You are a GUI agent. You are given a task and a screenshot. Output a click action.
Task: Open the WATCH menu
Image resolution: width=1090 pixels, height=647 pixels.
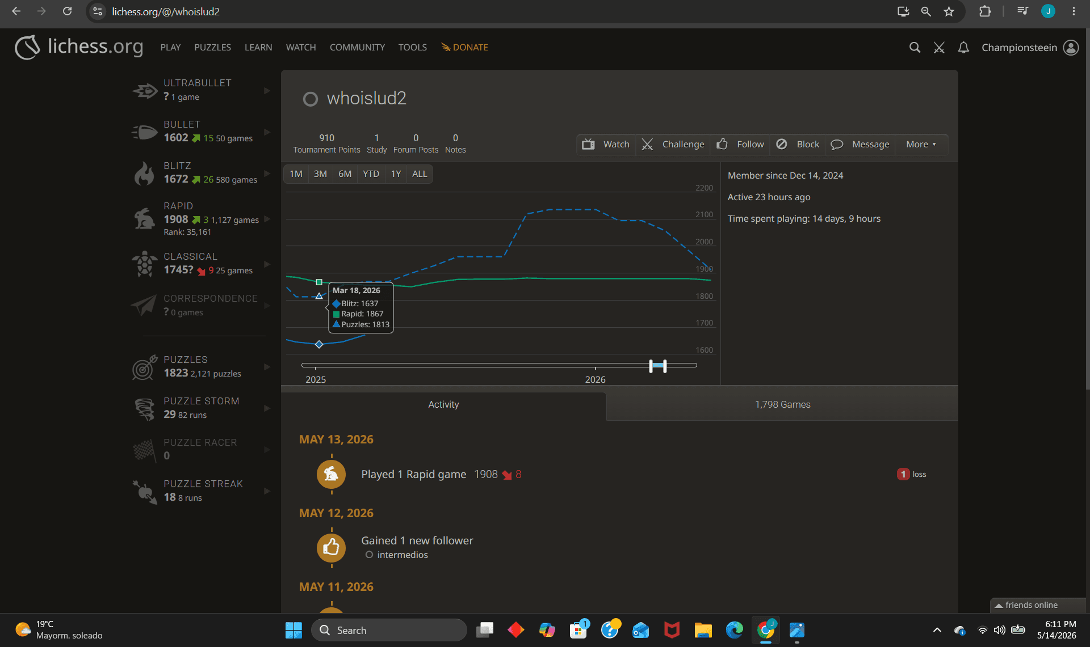pos(301,47)
